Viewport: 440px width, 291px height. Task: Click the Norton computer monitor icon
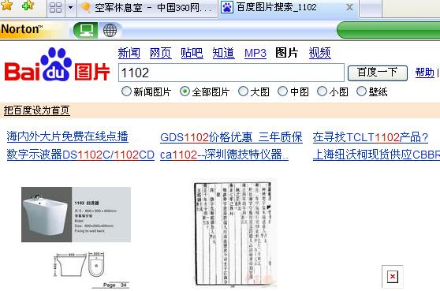(86, 30)
